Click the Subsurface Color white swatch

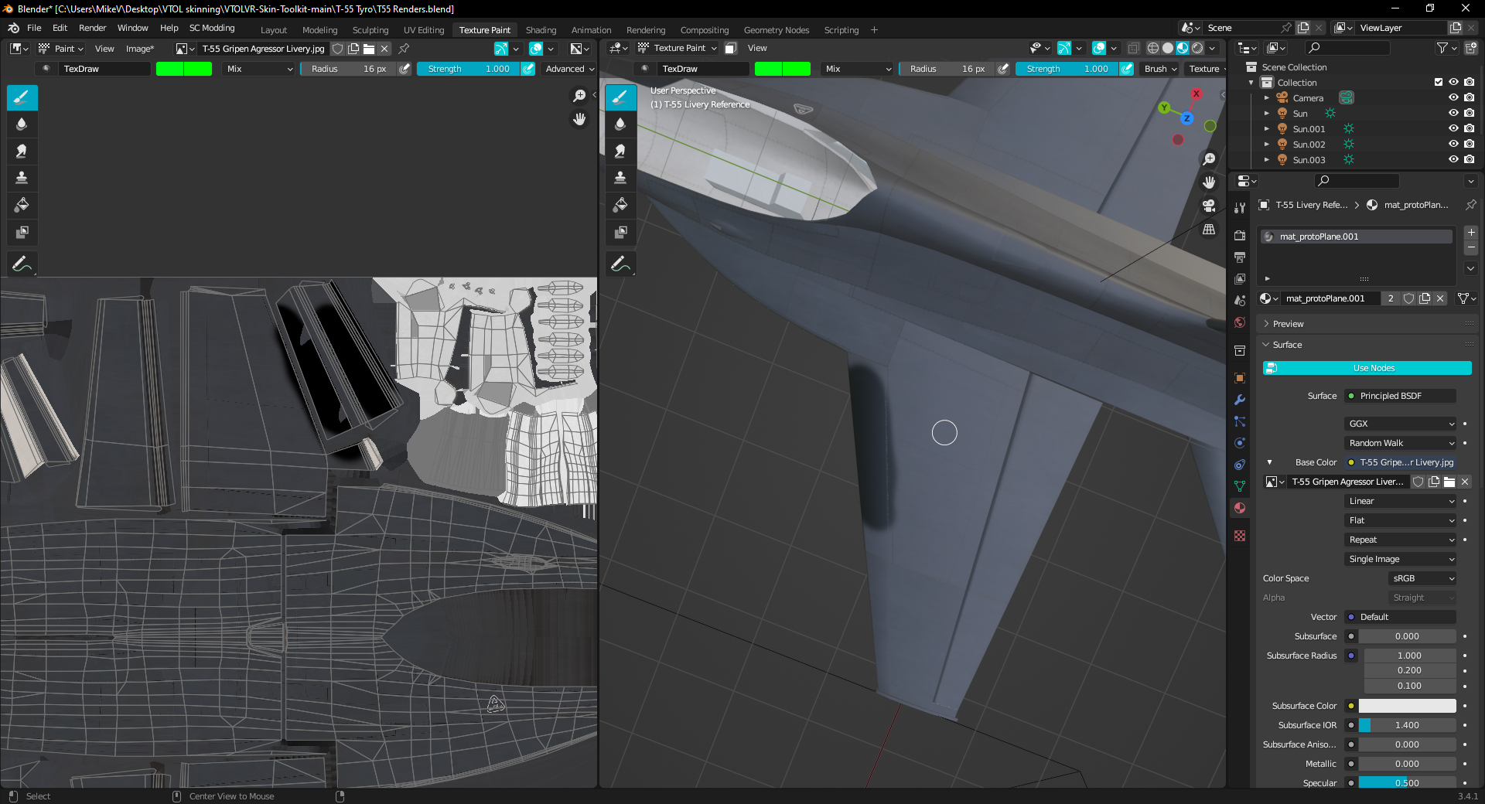(1407, 706)
